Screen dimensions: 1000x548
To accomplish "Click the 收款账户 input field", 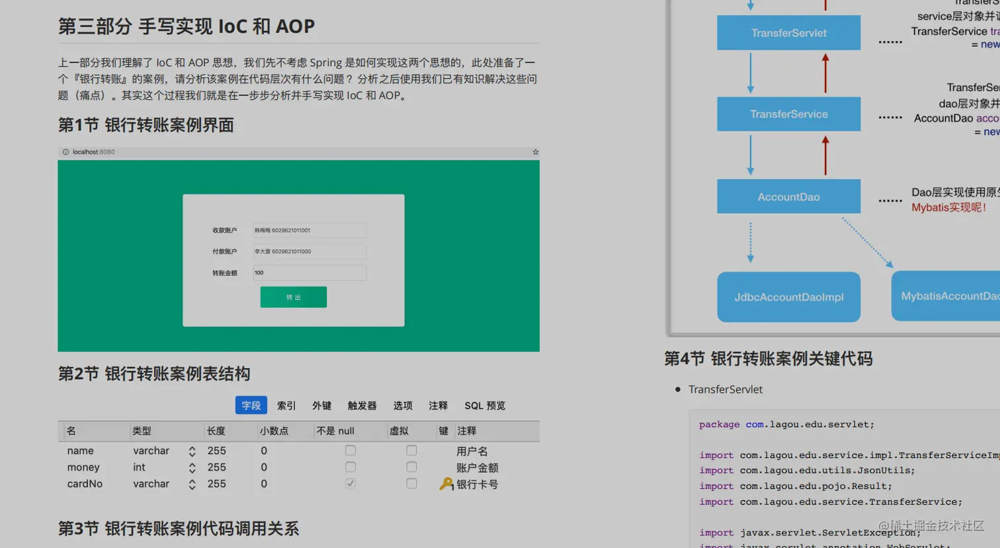I will 310,230.
